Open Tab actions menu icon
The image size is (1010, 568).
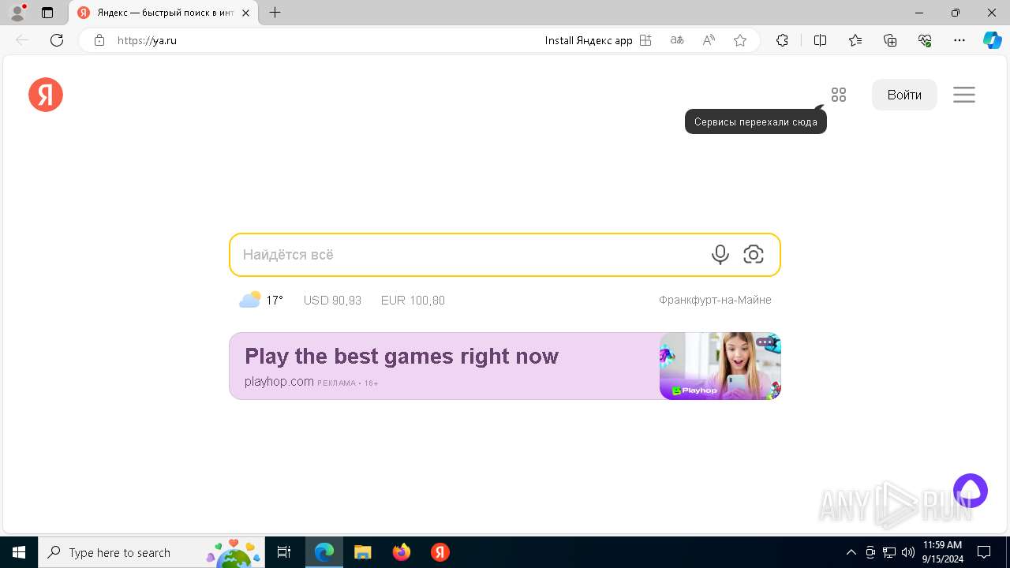point(47,13)
